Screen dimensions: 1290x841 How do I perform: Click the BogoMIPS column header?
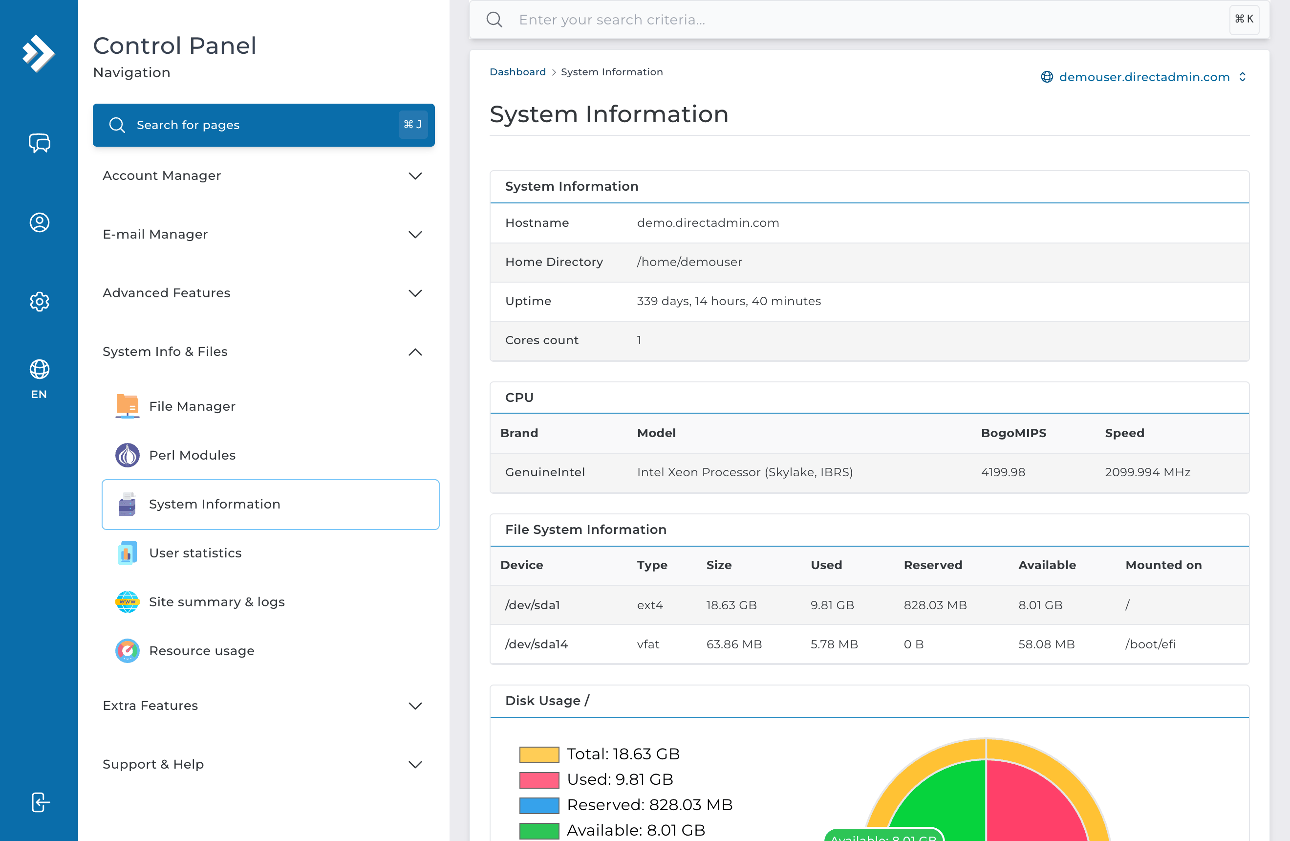tap(1013, 433)
